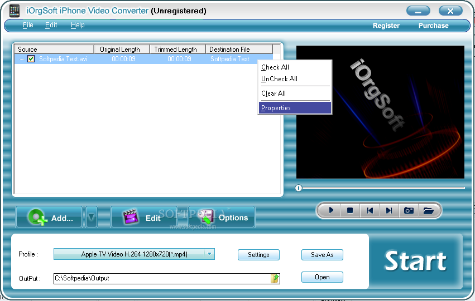Click the video preview area

click(x=380, y=112)
